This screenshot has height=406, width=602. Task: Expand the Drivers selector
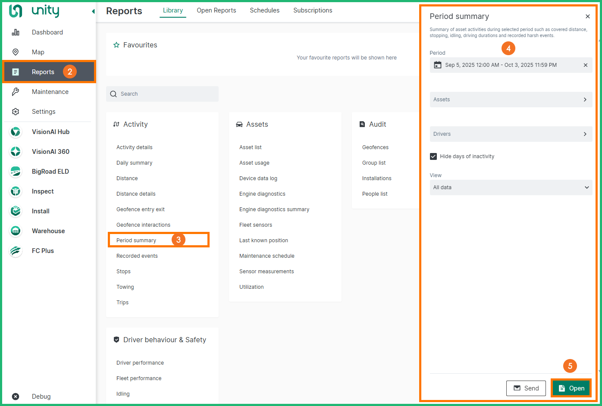pyautogui.click(x=511, y=134)
